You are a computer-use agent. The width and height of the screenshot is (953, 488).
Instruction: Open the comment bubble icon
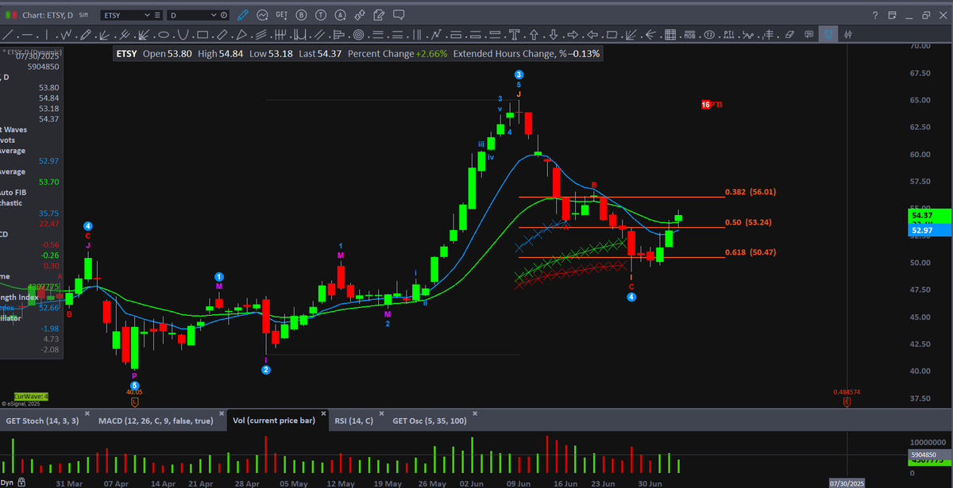pyautogui.click(x=399, y=15)
